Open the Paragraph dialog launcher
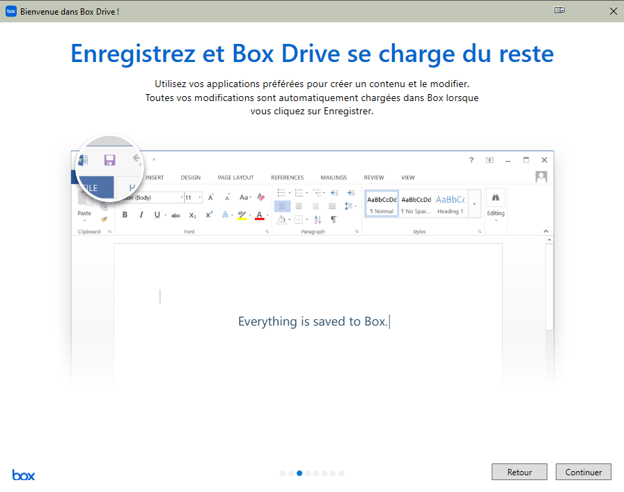Viewport: 624px width, 492px height. click(357, 231)
